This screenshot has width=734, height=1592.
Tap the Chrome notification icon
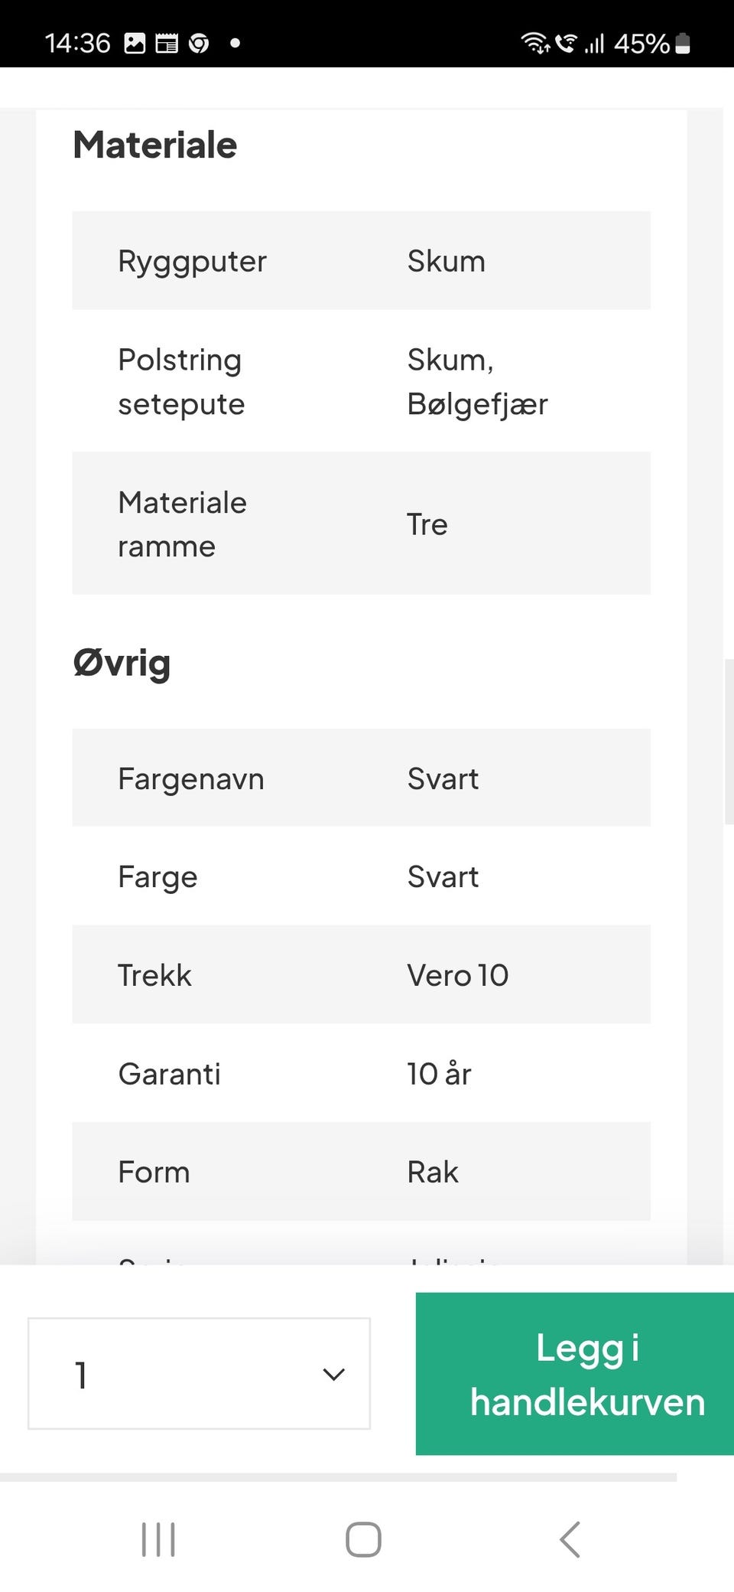(199, 44)
